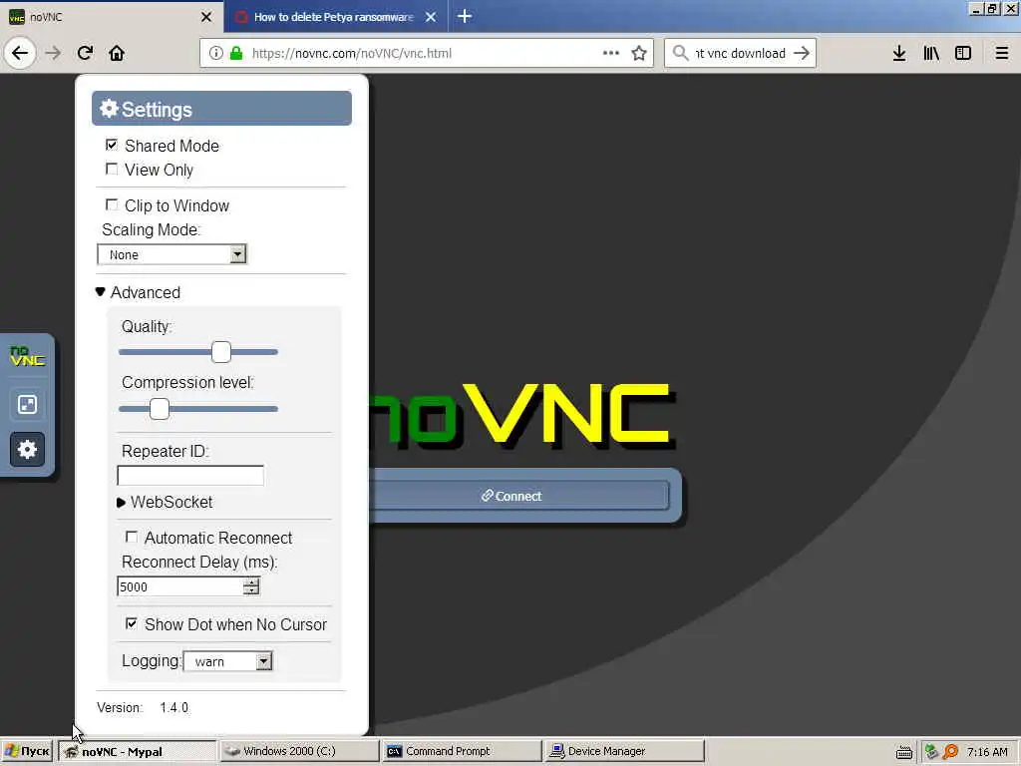
Task: Click into the Repeater ID field
Action: [190, 476]
